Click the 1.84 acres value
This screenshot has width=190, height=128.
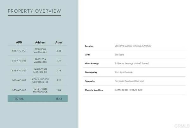tap(59, 90)
